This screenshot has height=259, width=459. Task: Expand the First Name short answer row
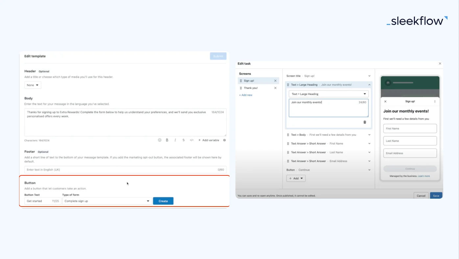click(x=369, y=144)
